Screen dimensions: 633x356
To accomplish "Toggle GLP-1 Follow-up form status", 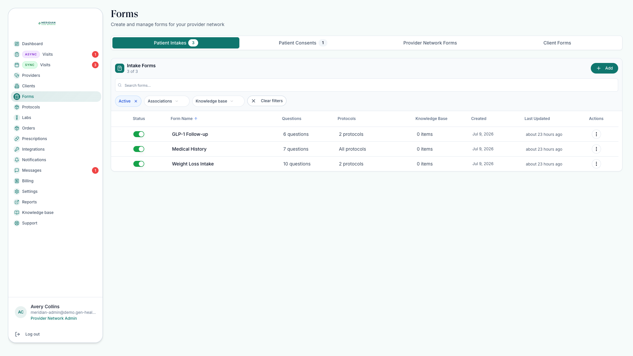I will tap(139, 134).
